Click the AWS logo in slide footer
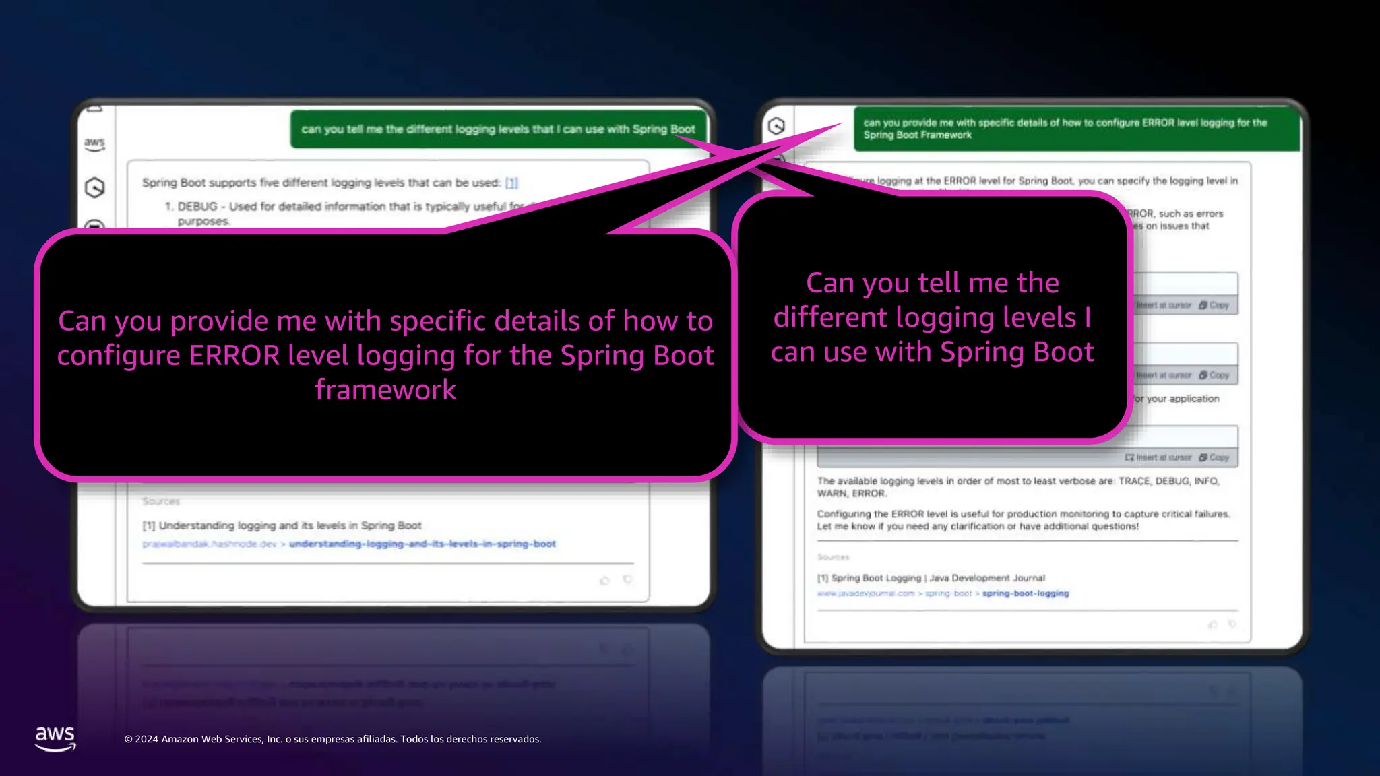 coord(55,739)
